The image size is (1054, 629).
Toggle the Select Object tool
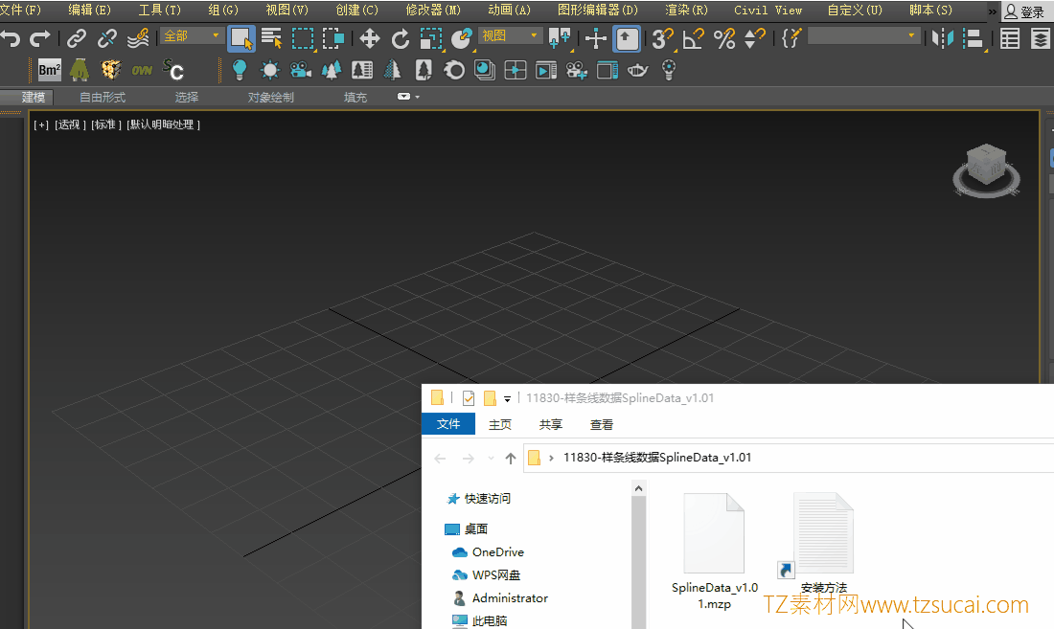(241, 38)
